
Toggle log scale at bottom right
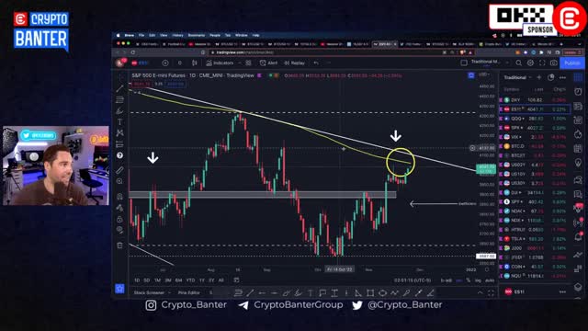point(478,280)
